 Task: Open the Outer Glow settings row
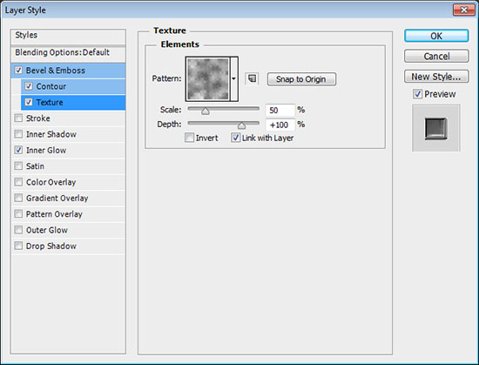pos(68,230)
